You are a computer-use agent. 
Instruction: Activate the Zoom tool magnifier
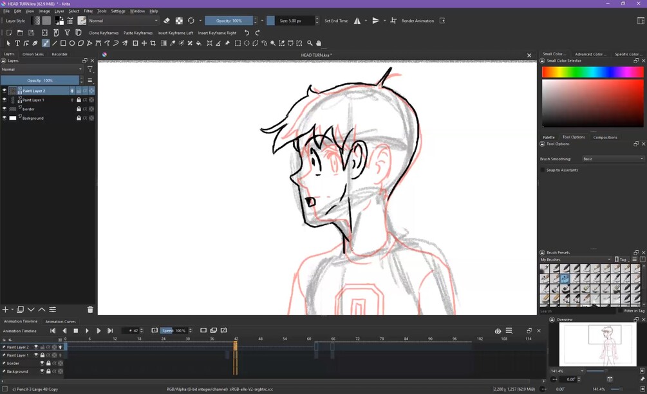[310, 43]
